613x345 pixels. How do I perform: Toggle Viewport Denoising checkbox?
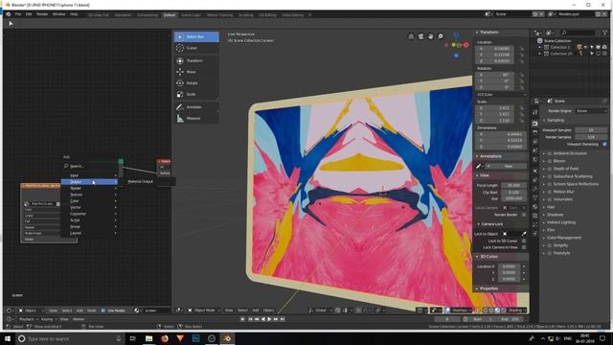coord(604,145)
